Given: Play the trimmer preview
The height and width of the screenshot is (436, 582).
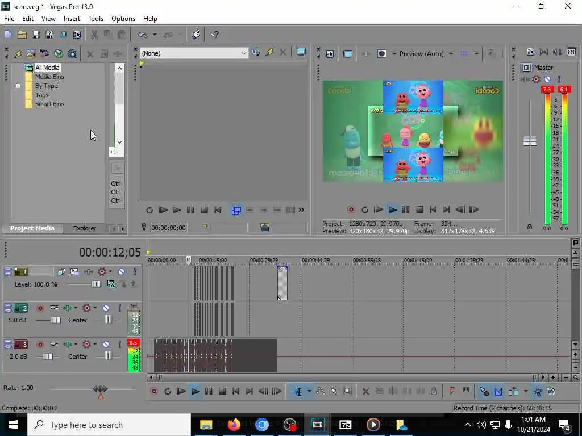Looking at the screenshot, I should point(177,210).
